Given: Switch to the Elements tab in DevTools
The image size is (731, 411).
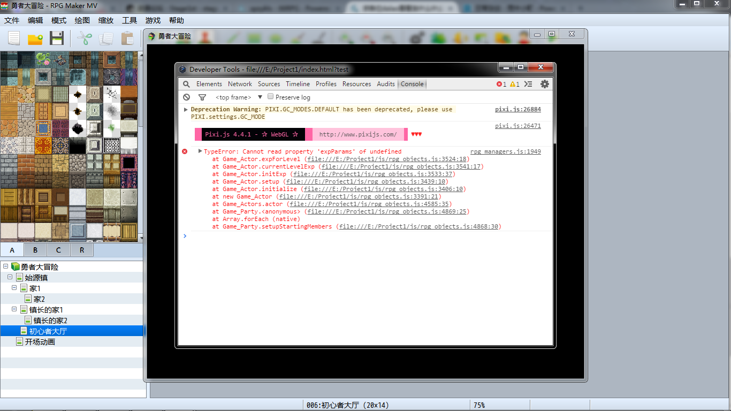Looking at the screenshot, I should pos(209,84).
